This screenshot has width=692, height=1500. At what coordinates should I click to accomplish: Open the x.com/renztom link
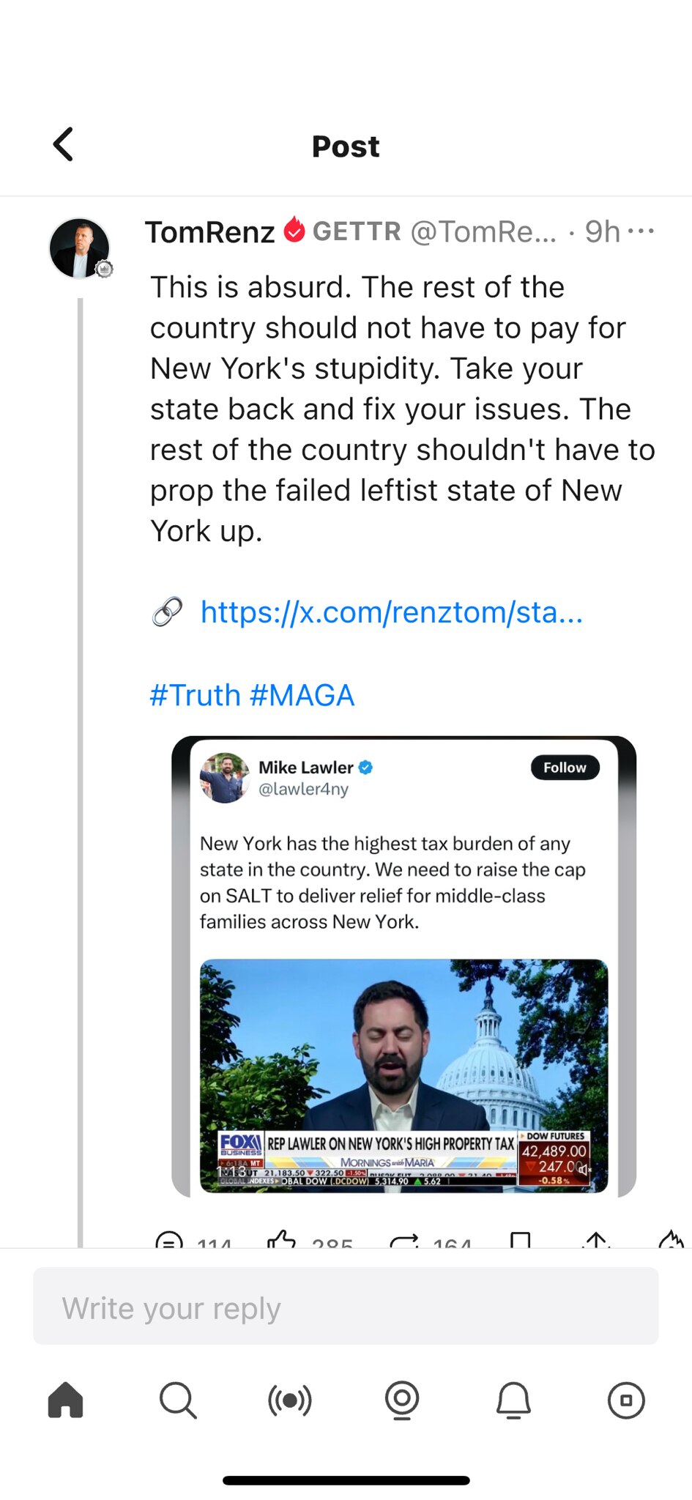391,612
